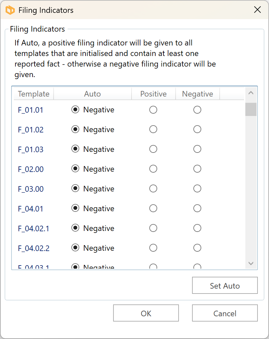
Task: Click the Template column header
Action: tap(34, 94)
